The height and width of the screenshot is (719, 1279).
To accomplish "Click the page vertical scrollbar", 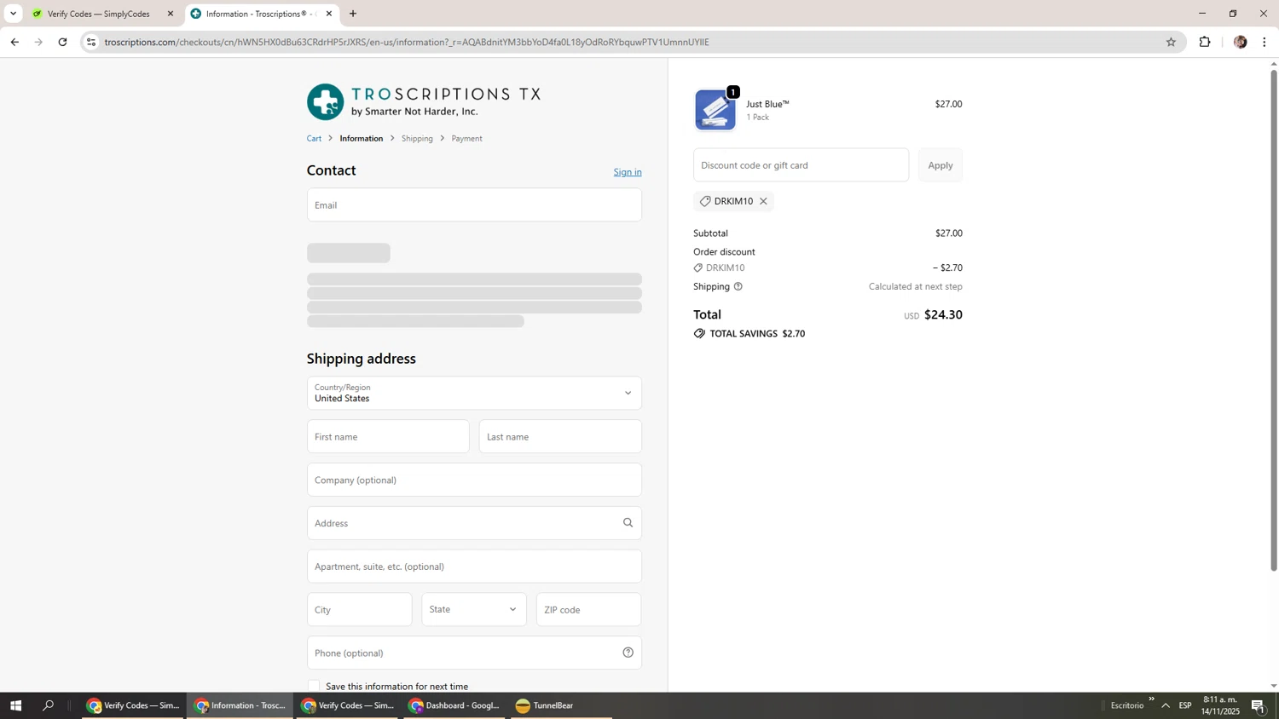I will coord(1274,319).
